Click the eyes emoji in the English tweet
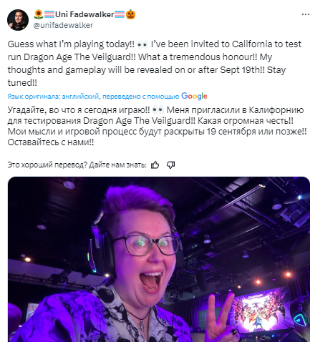This screenshot has width=310, height=342. (x=142, y=44)
